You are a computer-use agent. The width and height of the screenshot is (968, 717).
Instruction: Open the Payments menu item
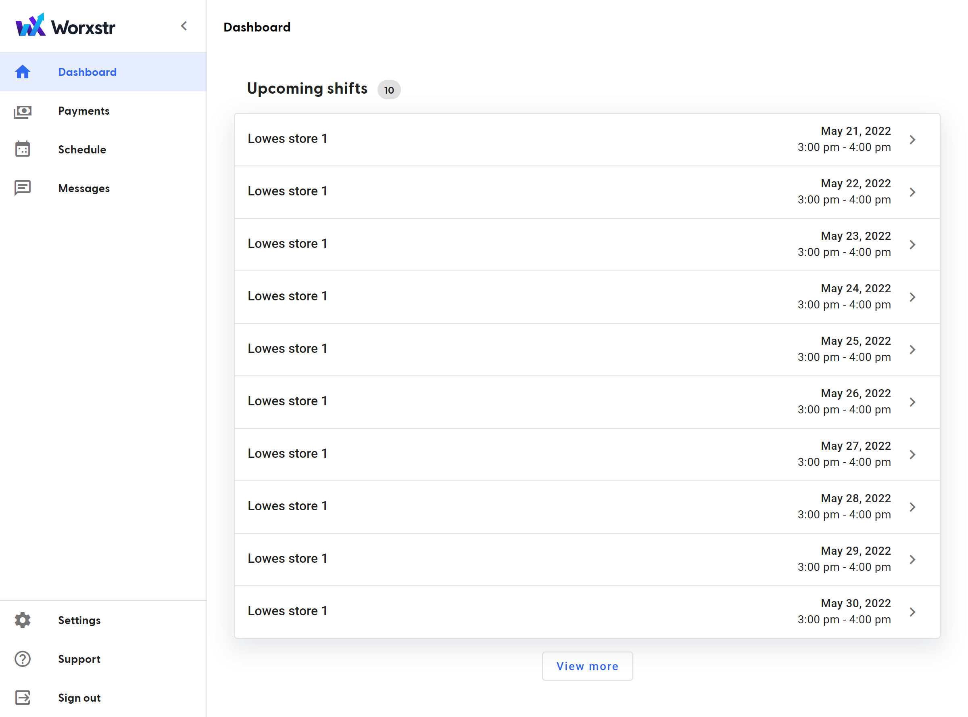click(x=83, y=111)
